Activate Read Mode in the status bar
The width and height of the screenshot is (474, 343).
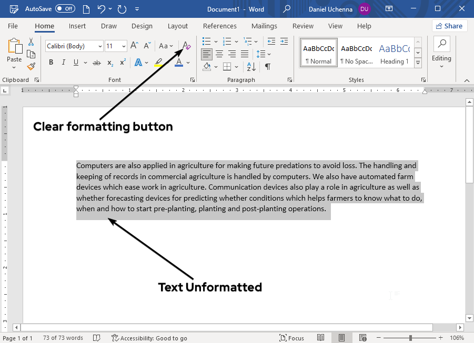click(320, 338)
